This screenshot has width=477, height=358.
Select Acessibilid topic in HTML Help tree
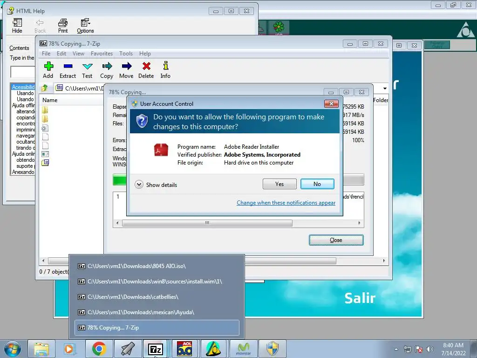coord(23,87)
